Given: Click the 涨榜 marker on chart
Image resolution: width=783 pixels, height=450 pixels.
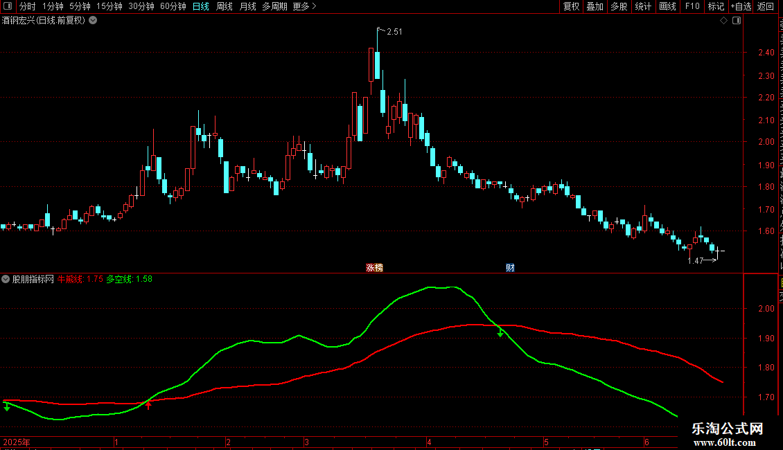Looking at the screenshot, I should (374, 268).
